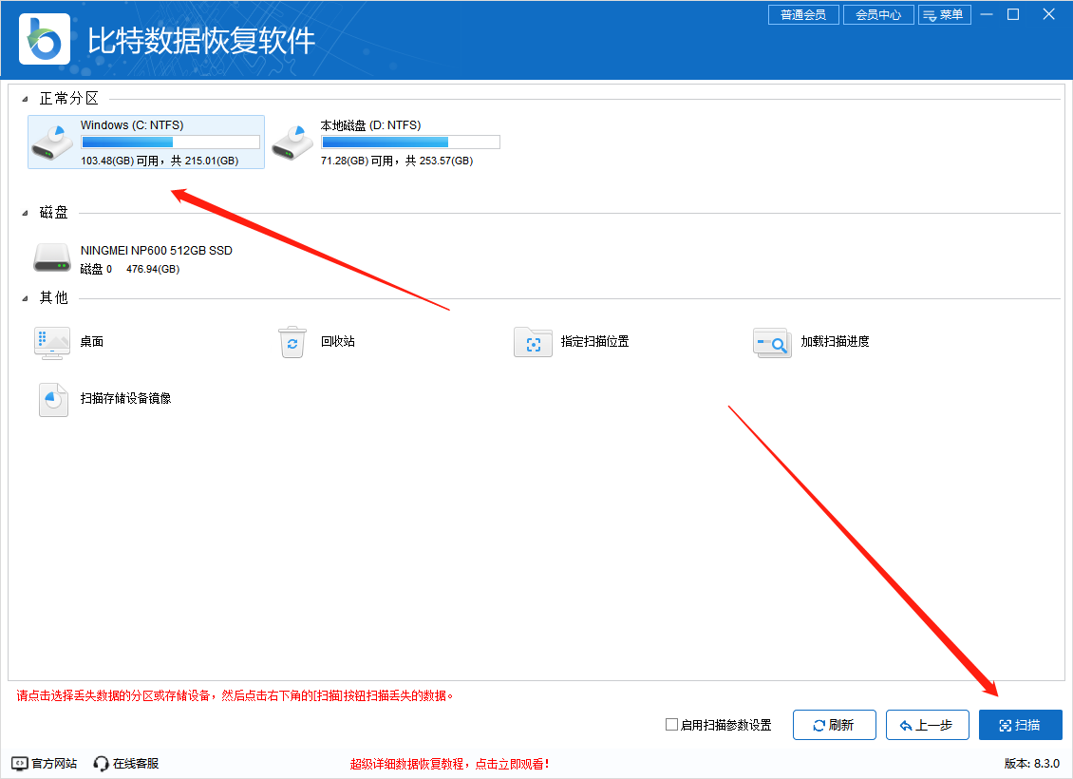Choose the 回收站 recycle bin icon
Image resolution: width=1073 pixels, height=779 pixels.
point(292,342)
